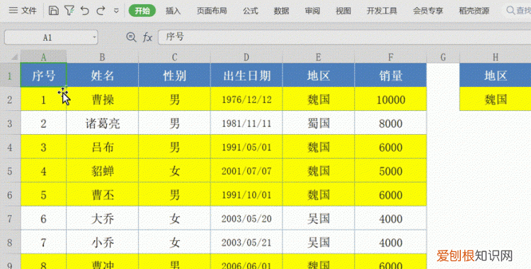This screenshot has width=531, height=269.
Task: Select the date cell 2001/07/07
Action: pyautogui.click(x=246, y=171)
